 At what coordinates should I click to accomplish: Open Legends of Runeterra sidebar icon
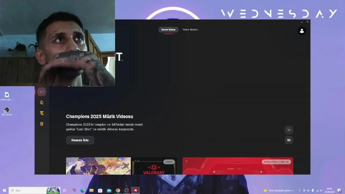42,124
